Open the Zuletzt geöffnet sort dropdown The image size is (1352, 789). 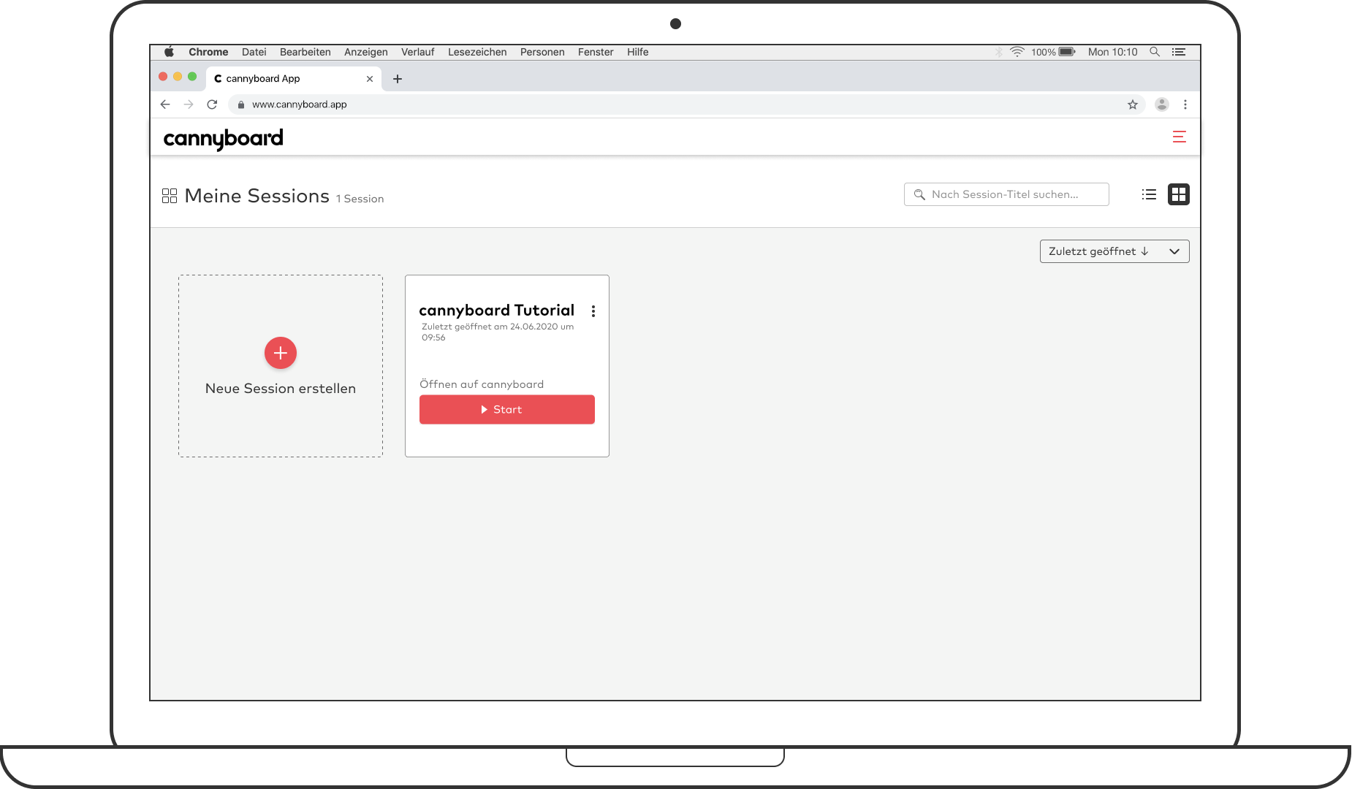tap(1114, 251)
